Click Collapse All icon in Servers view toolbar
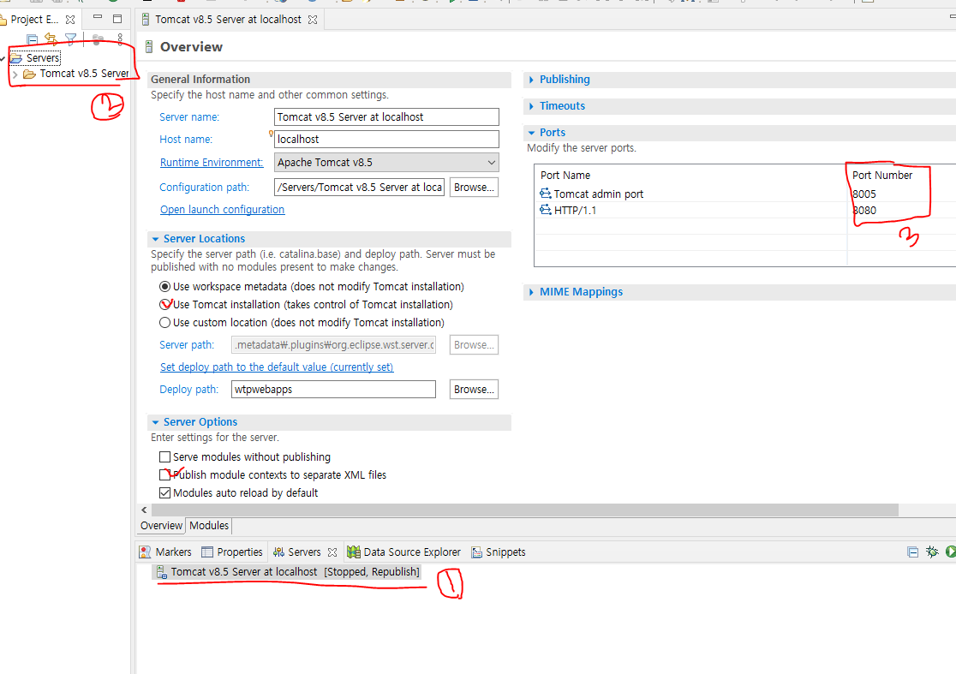The width and height of the screenshot is (956, 674). click(912, 552)
